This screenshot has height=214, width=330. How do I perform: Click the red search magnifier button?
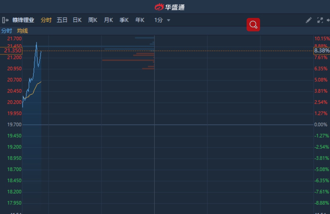click(253, 24)
